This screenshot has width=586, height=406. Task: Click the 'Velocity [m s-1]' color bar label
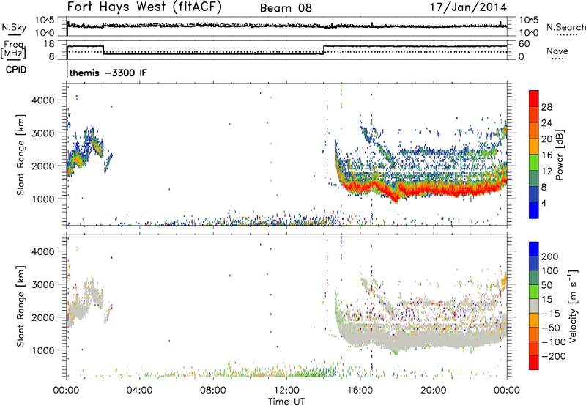[x=572, y=306]
